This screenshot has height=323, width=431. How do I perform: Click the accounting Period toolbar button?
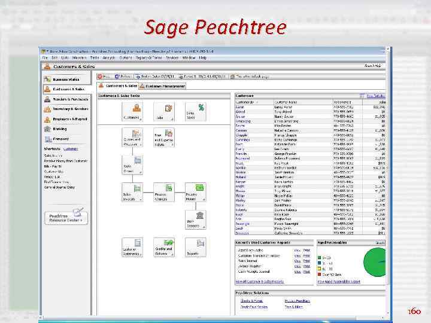click(202, 77)
